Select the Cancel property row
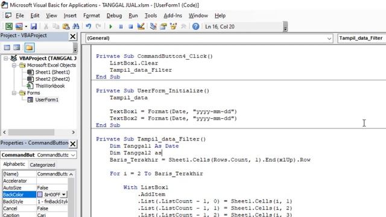The width and height of the screenshot is (386, 217). tap(35, 209)
